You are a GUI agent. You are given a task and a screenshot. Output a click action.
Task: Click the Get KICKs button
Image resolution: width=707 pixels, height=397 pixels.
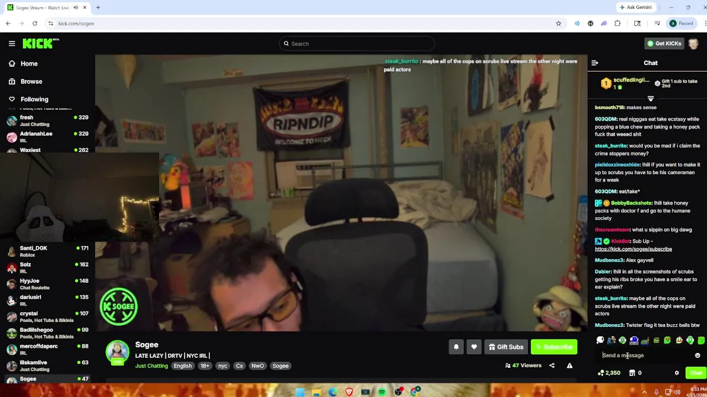pyautogui.click(x=664, y=44)
